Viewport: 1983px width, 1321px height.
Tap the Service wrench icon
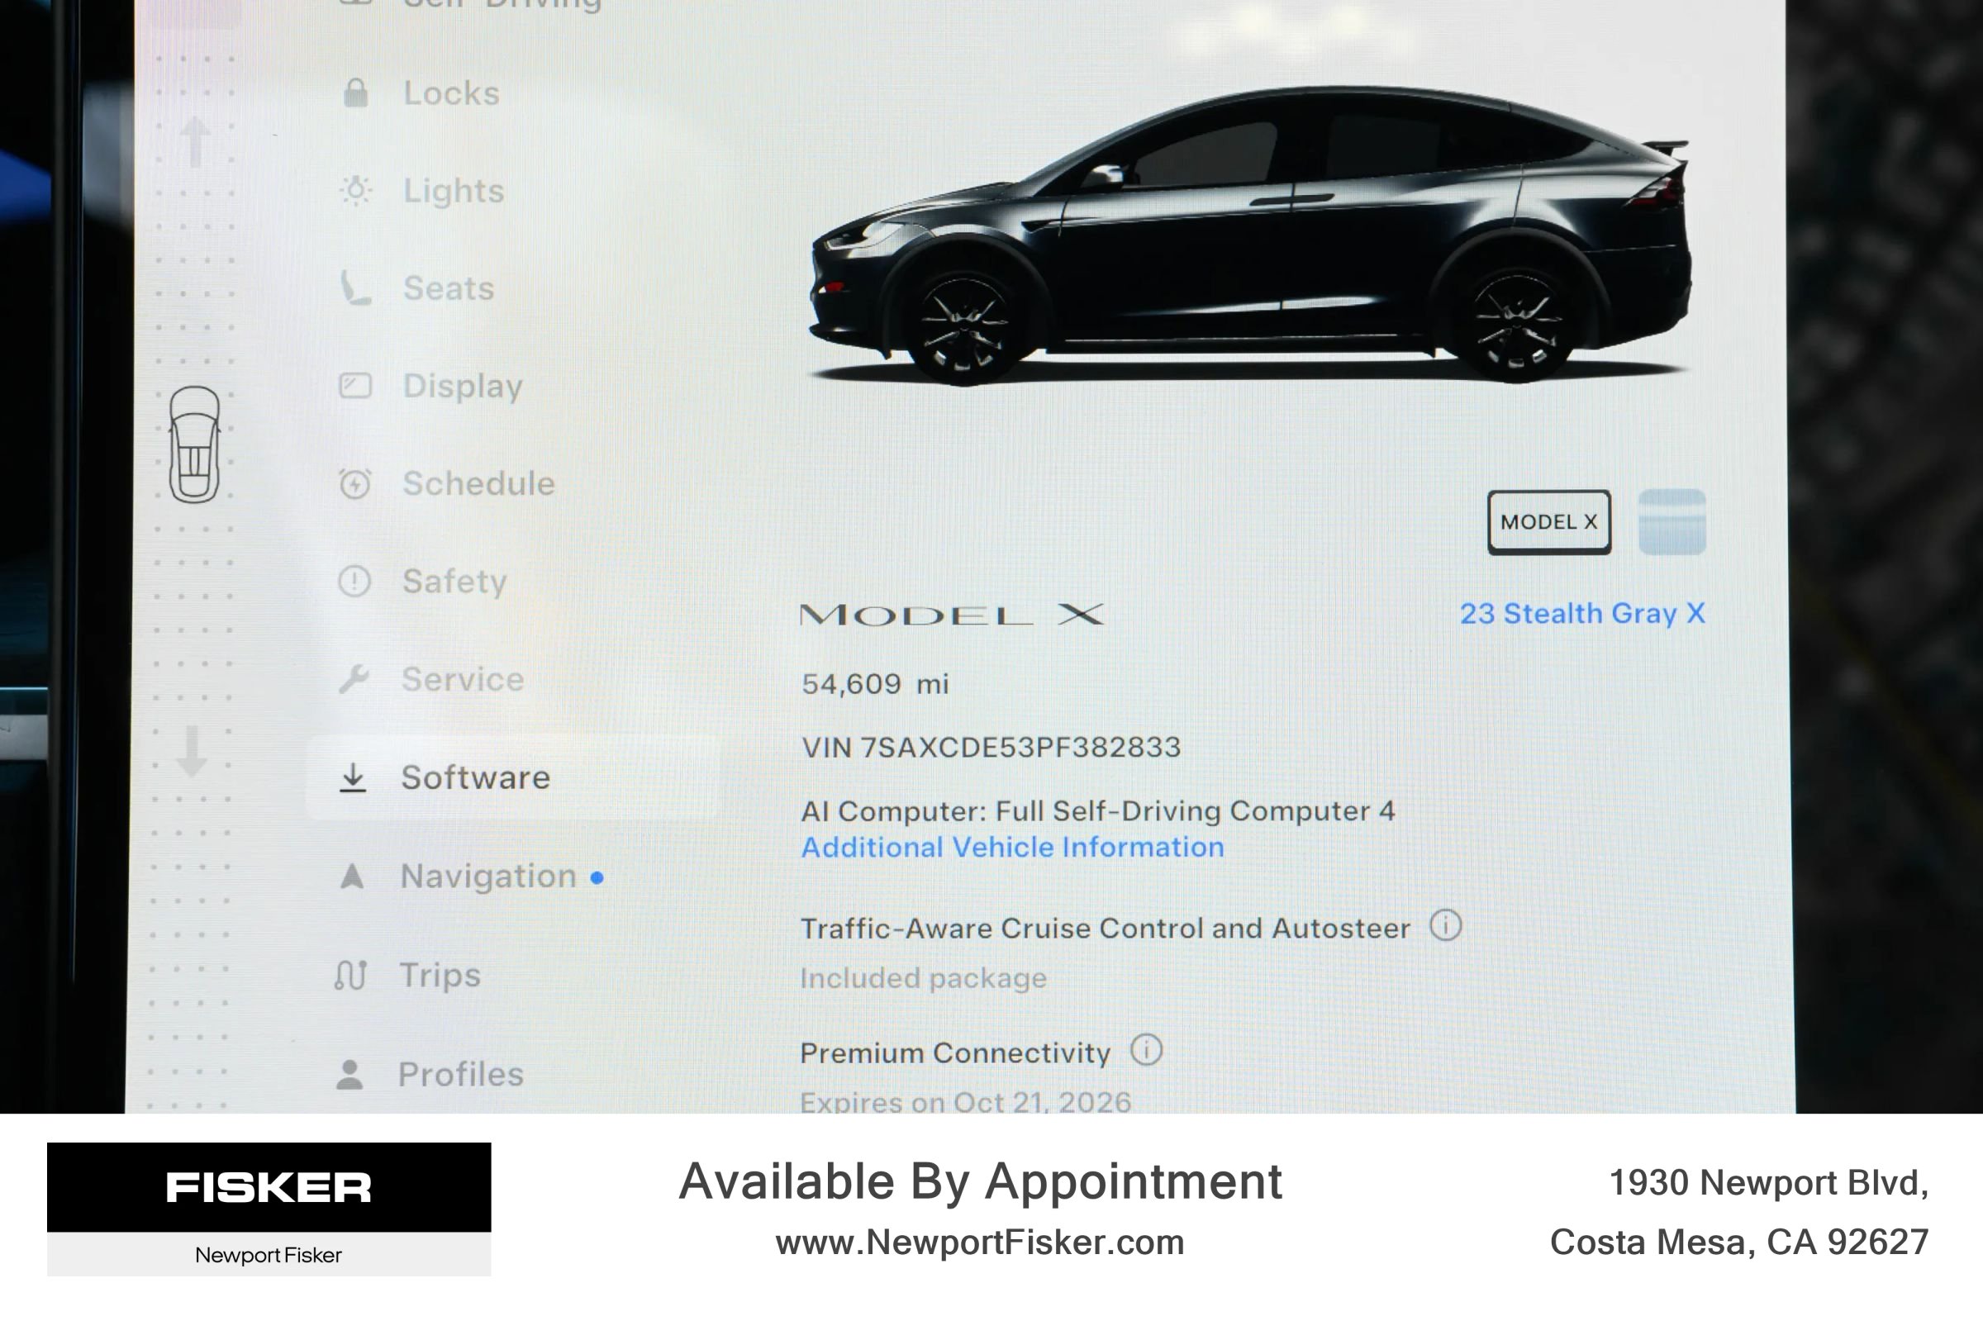(x=354, y=679)
